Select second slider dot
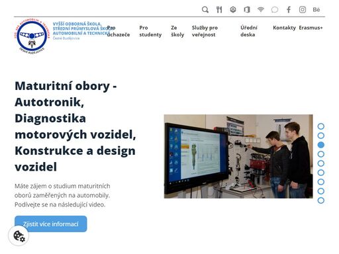339x254 pixels. [321, 136]
